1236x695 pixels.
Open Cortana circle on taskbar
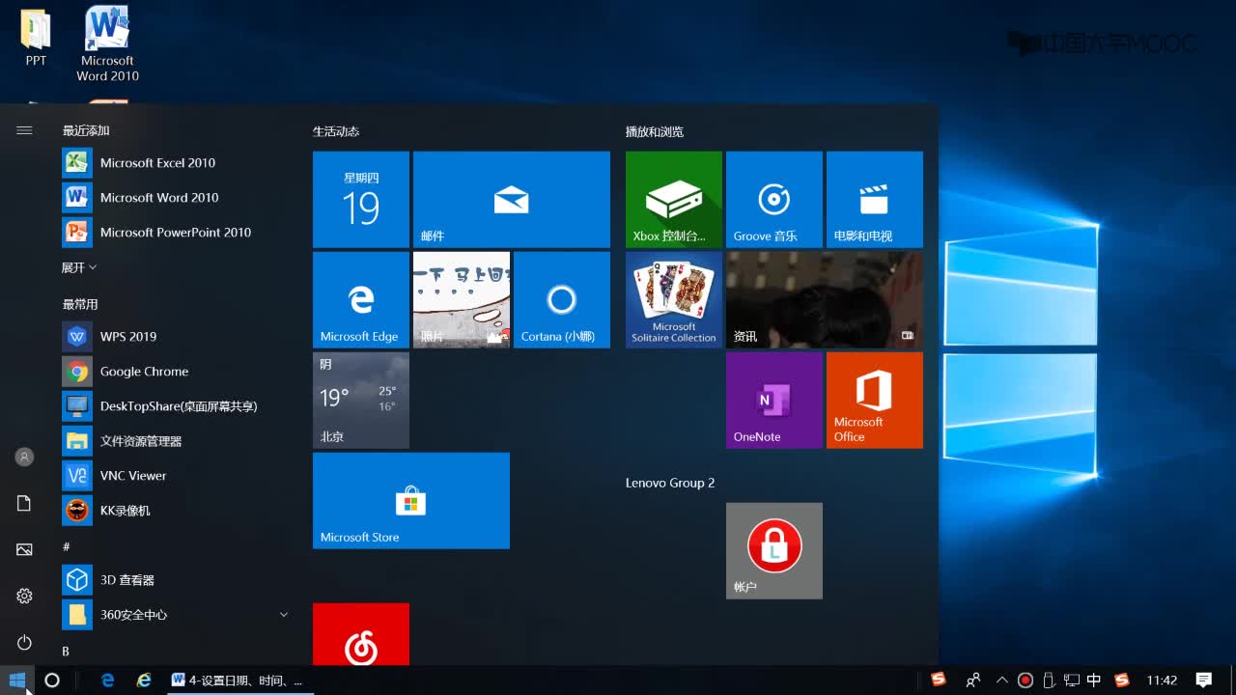[x=52, y=681]
